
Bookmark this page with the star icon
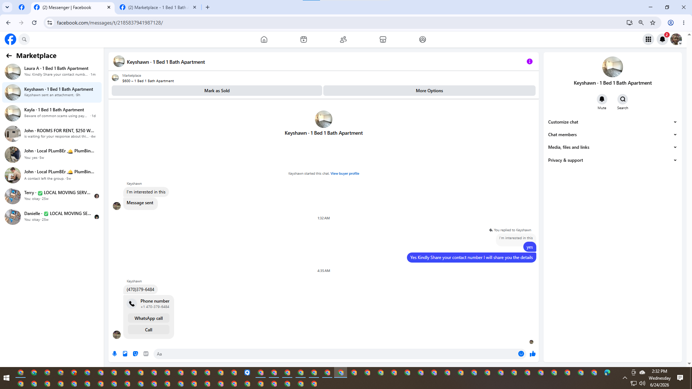[x=653, y=23]
